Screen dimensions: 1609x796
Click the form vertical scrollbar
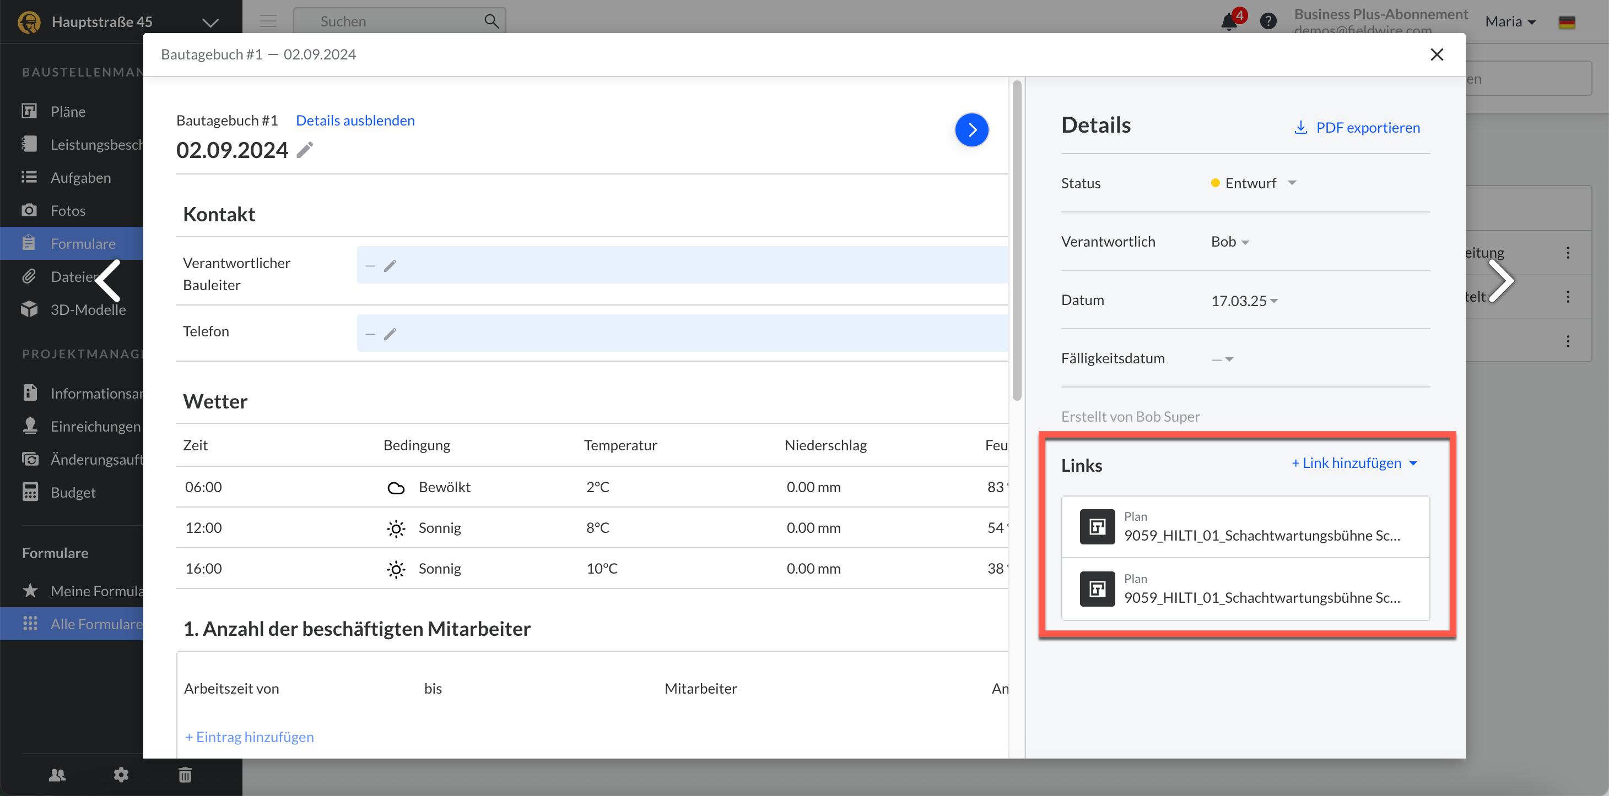1017,240
